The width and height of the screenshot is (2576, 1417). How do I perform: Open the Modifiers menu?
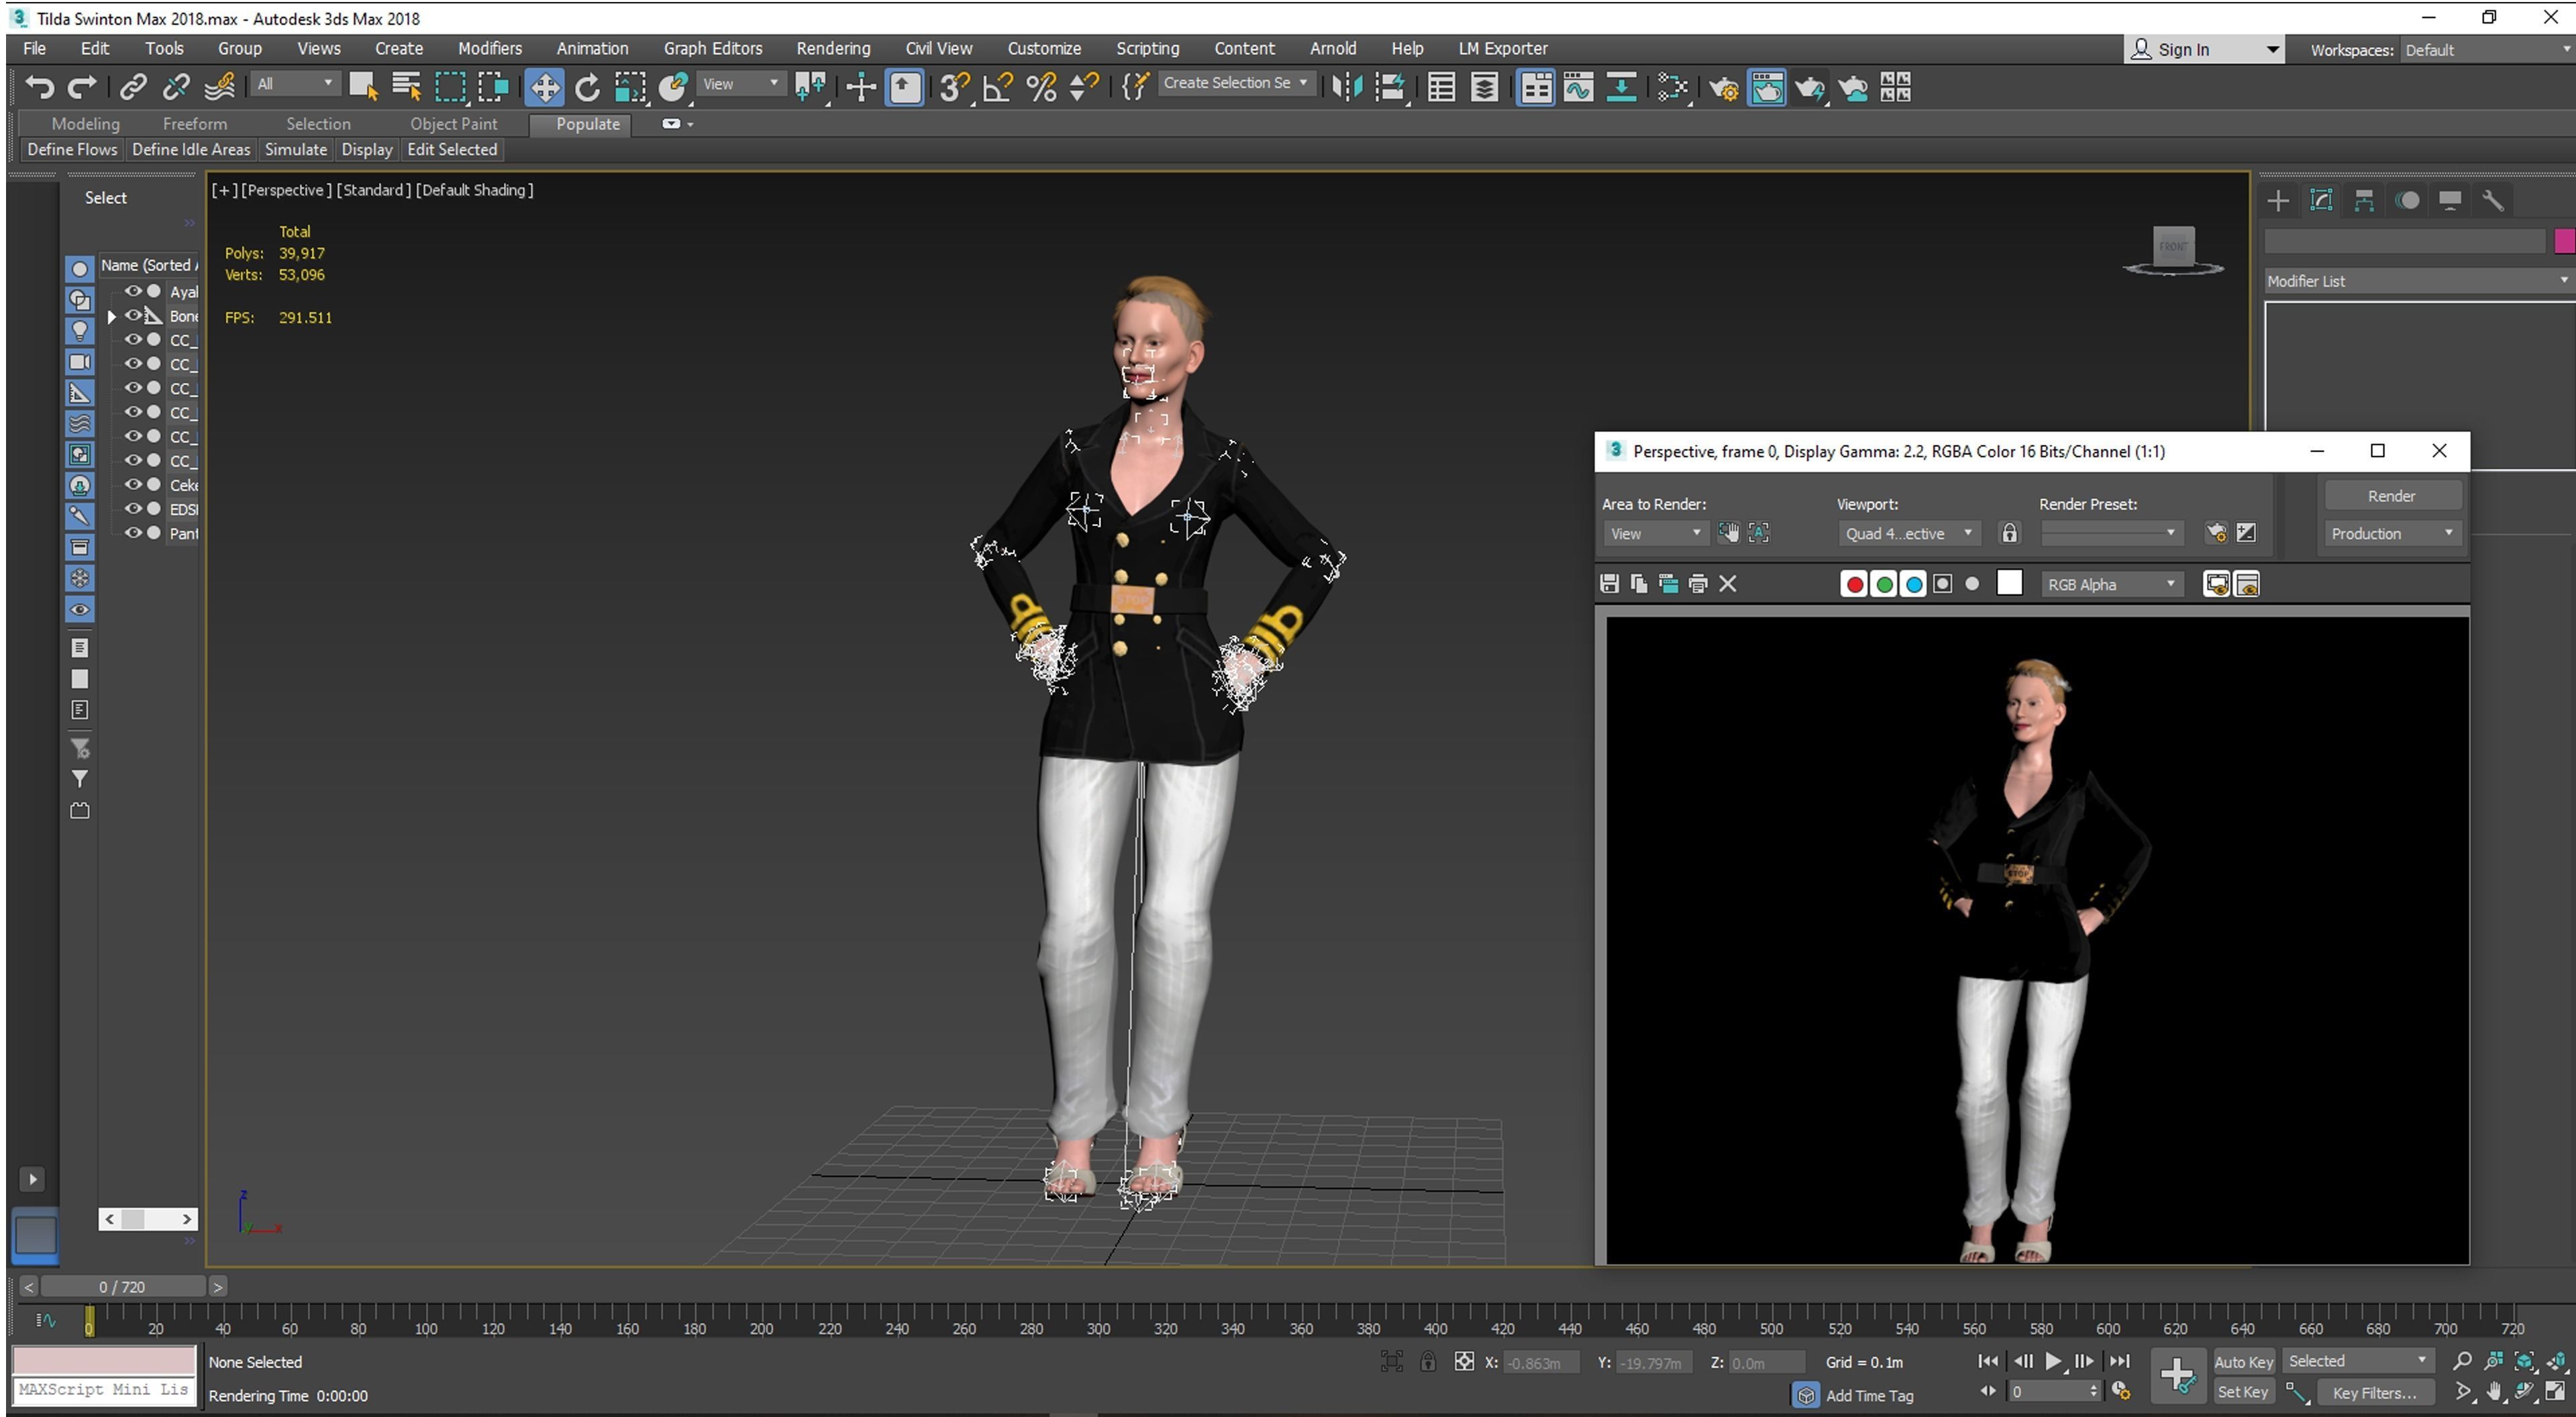tap(489, 48)
